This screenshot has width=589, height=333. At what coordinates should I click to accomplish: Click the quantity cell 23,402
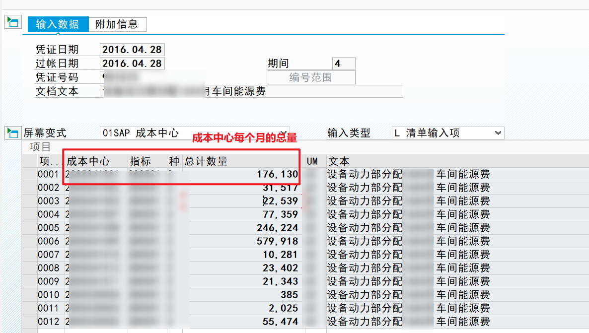(x=242, y=268)
